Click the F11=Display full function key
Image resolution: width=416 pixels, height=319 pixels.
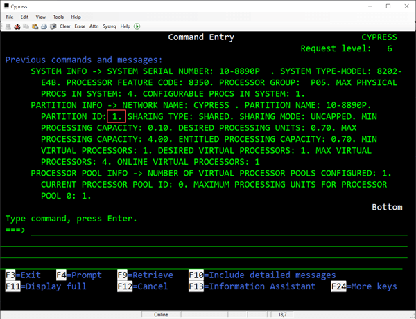coord(46,286)
